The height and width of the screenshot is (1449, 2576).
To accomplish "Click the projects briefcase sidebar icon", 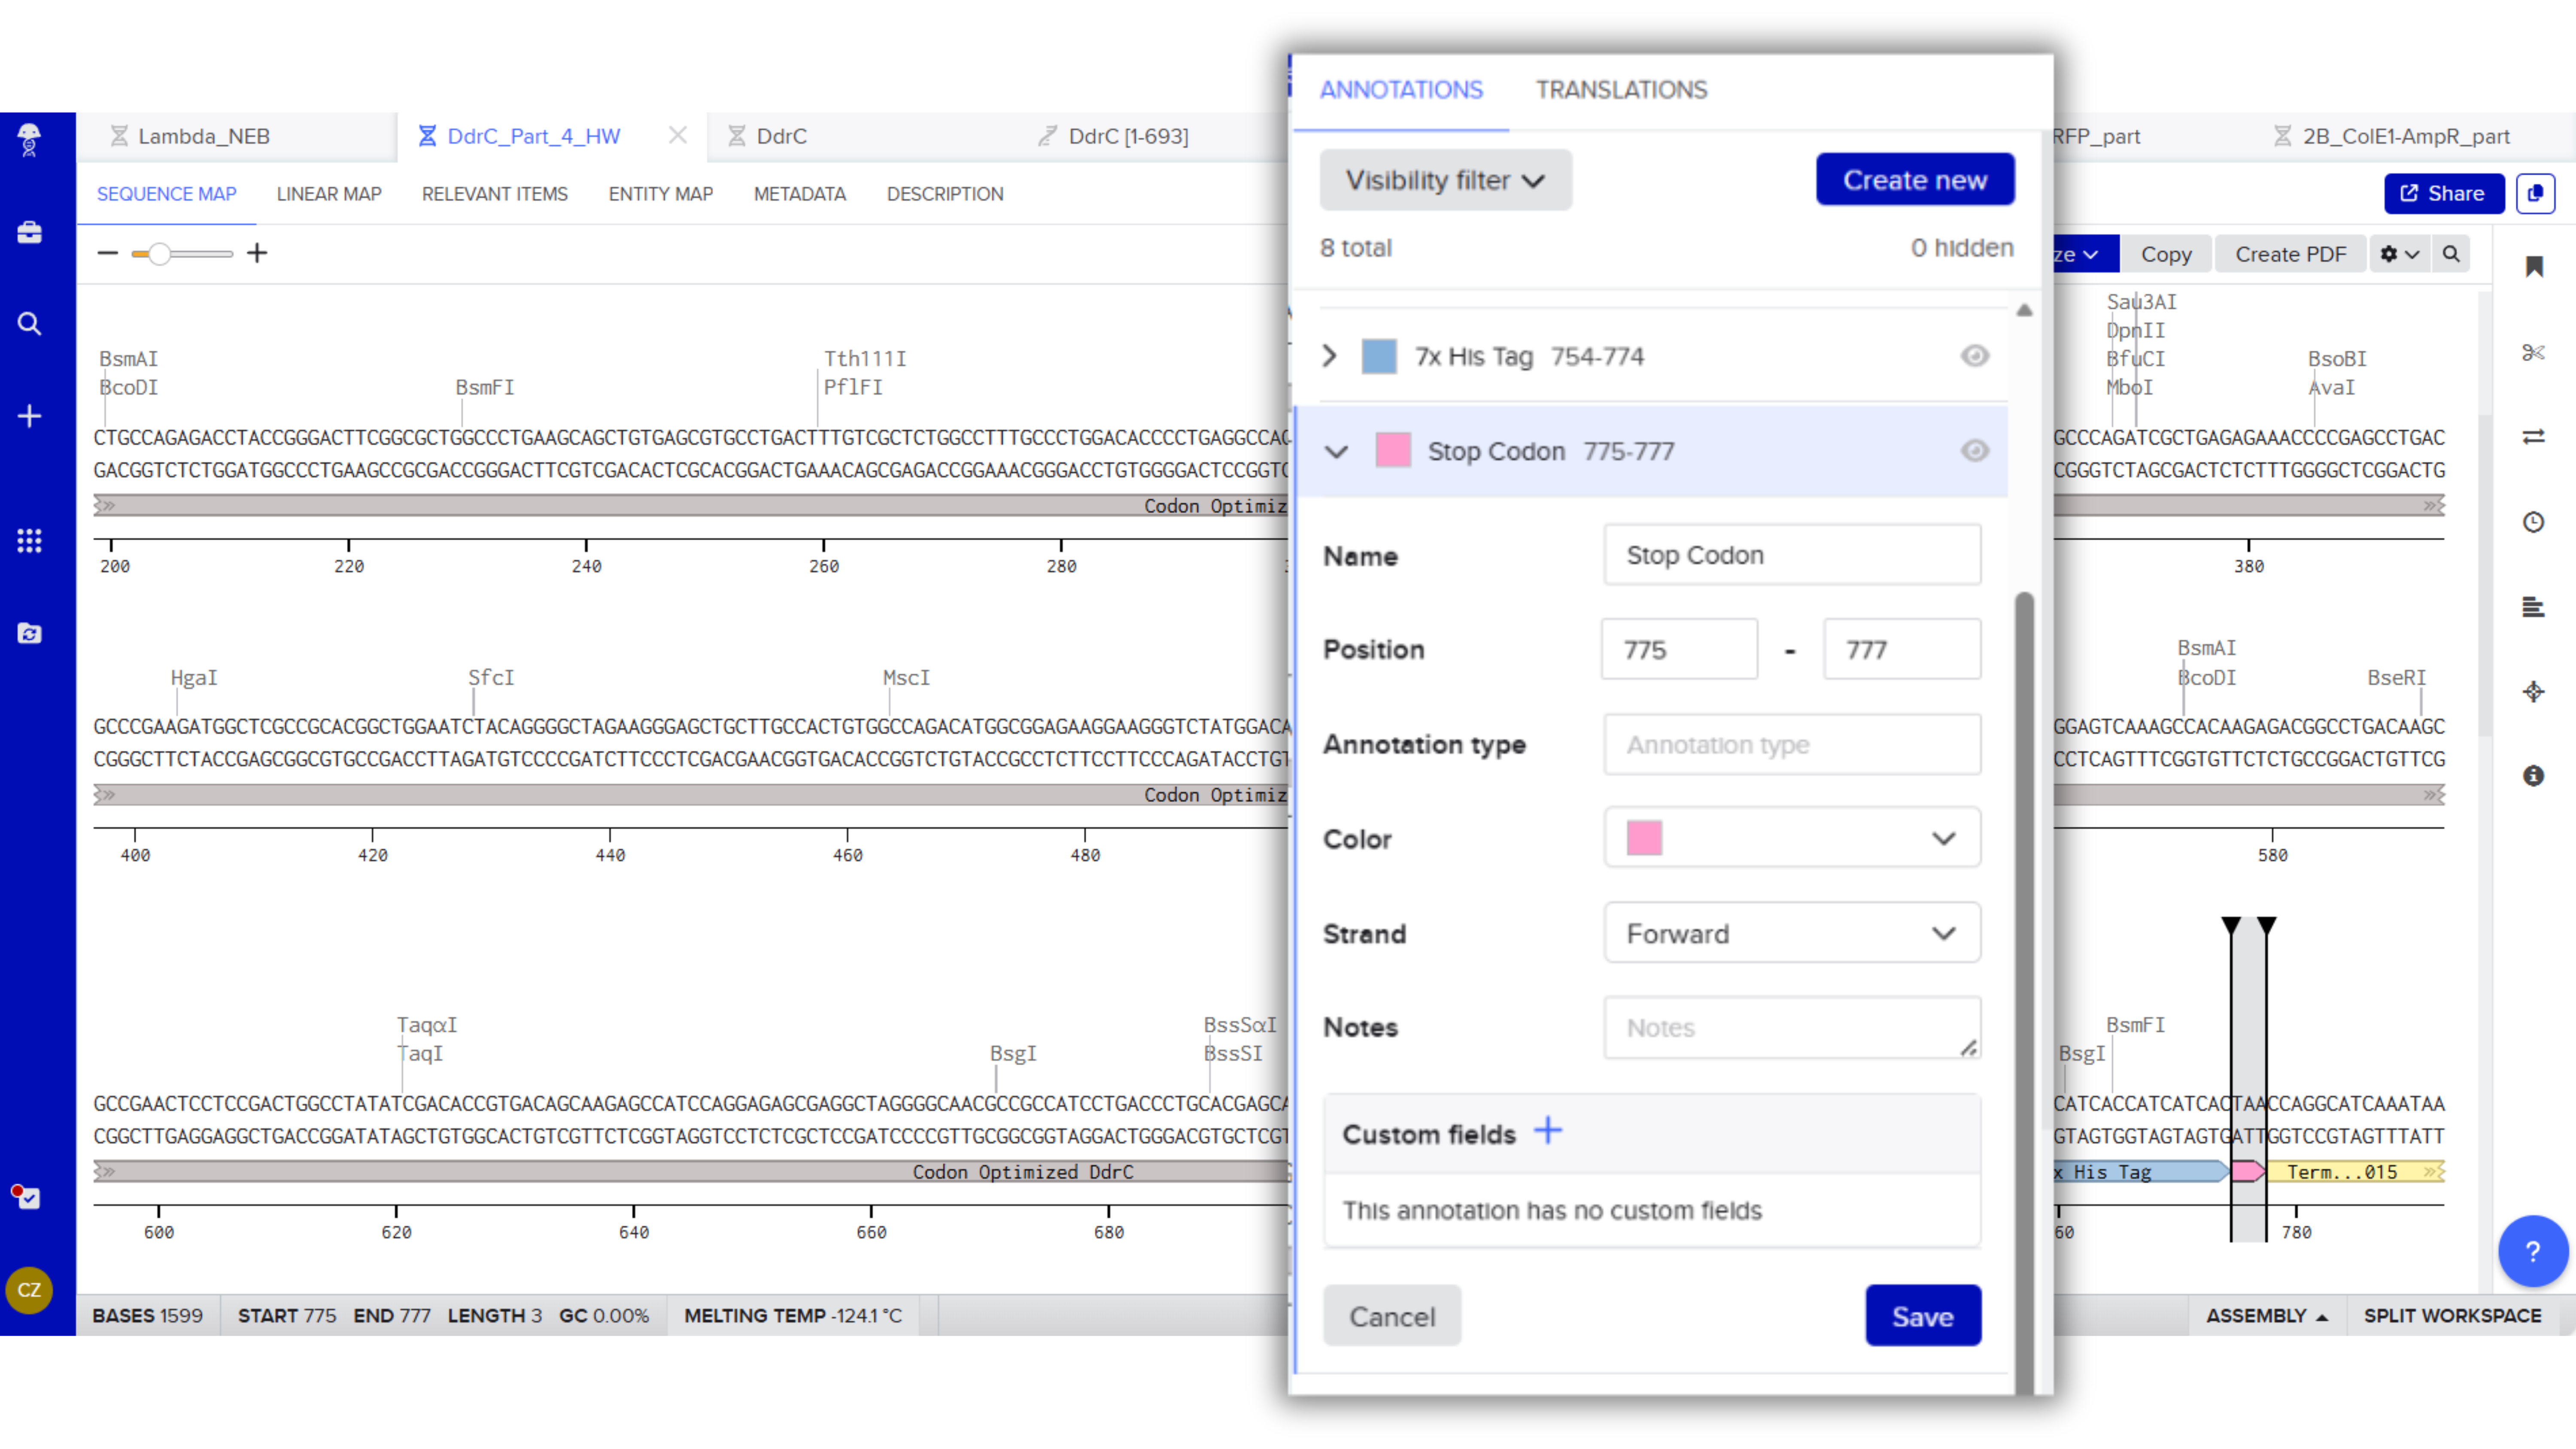I will pyautogui.click(x=29, y=232).
